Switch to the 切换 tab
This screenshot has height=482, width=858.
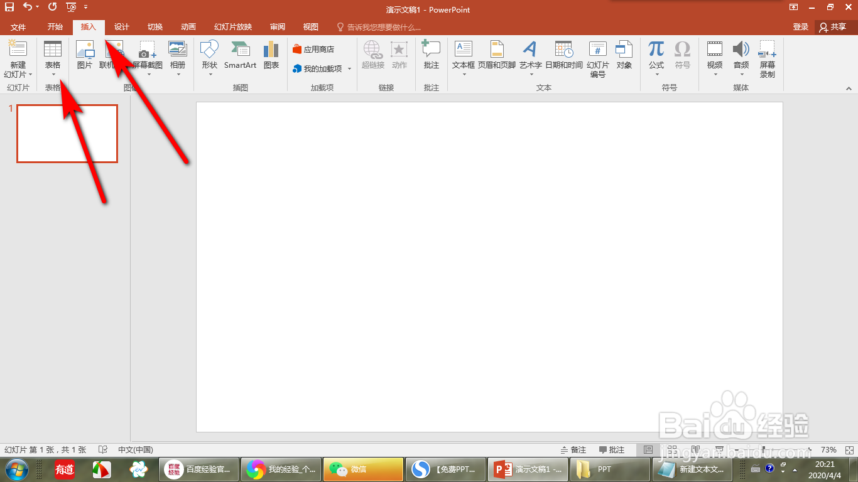click(155, 27)
